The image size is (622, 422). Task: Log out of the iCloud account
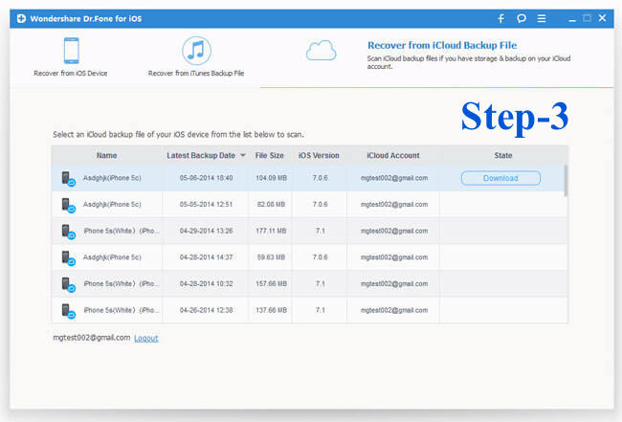point(146,338)
